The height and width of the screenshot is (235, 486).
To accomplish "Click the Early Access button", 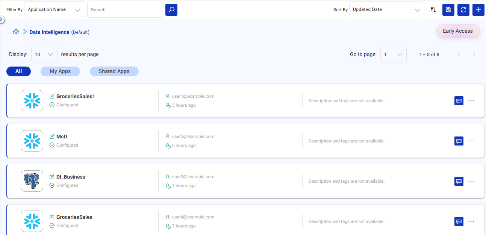I will (x=457, y=31).
